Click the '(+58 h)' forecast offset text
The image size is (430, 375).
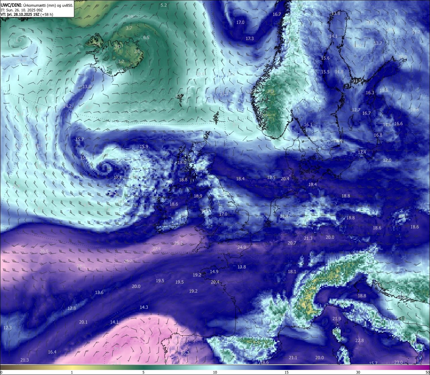tap(47, 14)
